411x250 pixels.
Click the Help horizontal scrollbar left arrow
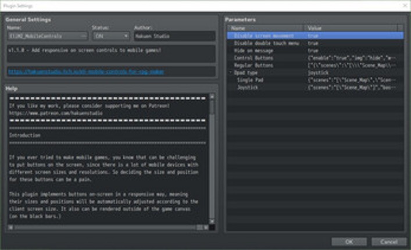[x=10, y=227]
